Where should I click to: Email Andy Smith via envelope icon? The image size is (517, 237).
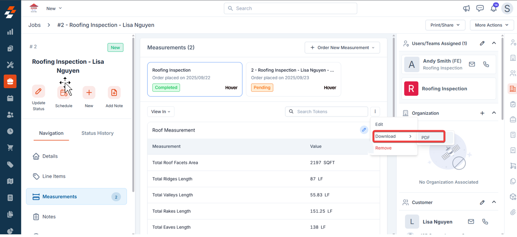coord(472,64)
